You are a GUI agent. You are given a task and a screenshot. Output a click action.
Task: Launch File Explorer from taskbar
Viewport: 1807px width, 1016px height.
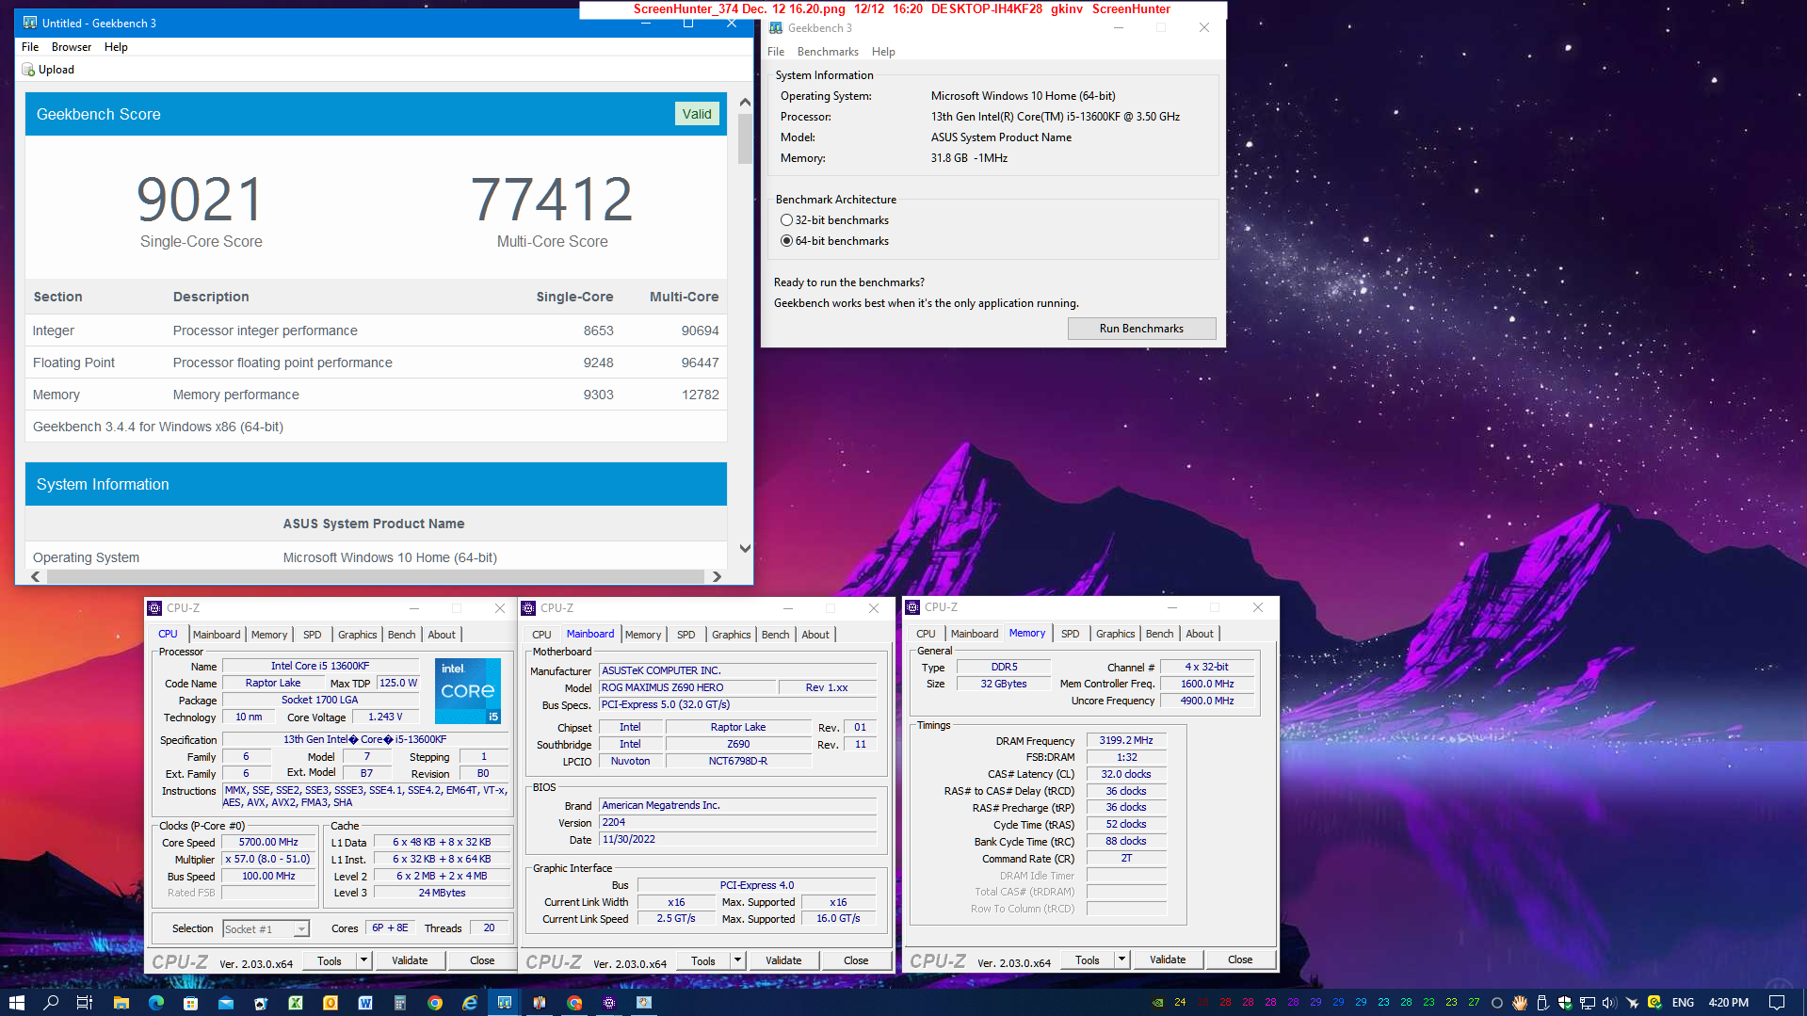[121, 1003]
